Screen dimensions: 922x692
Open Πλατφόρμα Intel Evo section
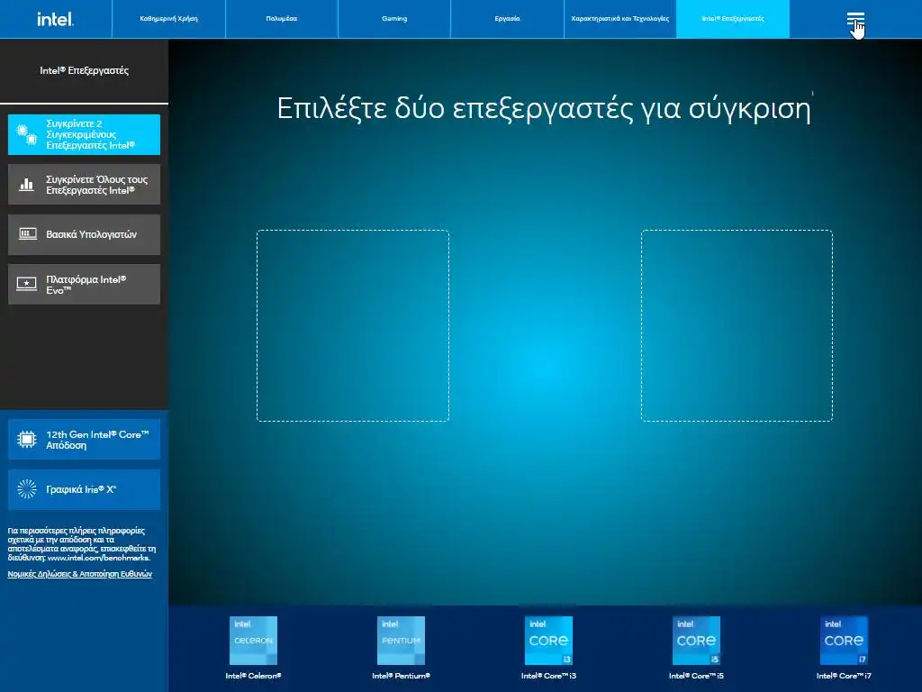pos(84,284)
